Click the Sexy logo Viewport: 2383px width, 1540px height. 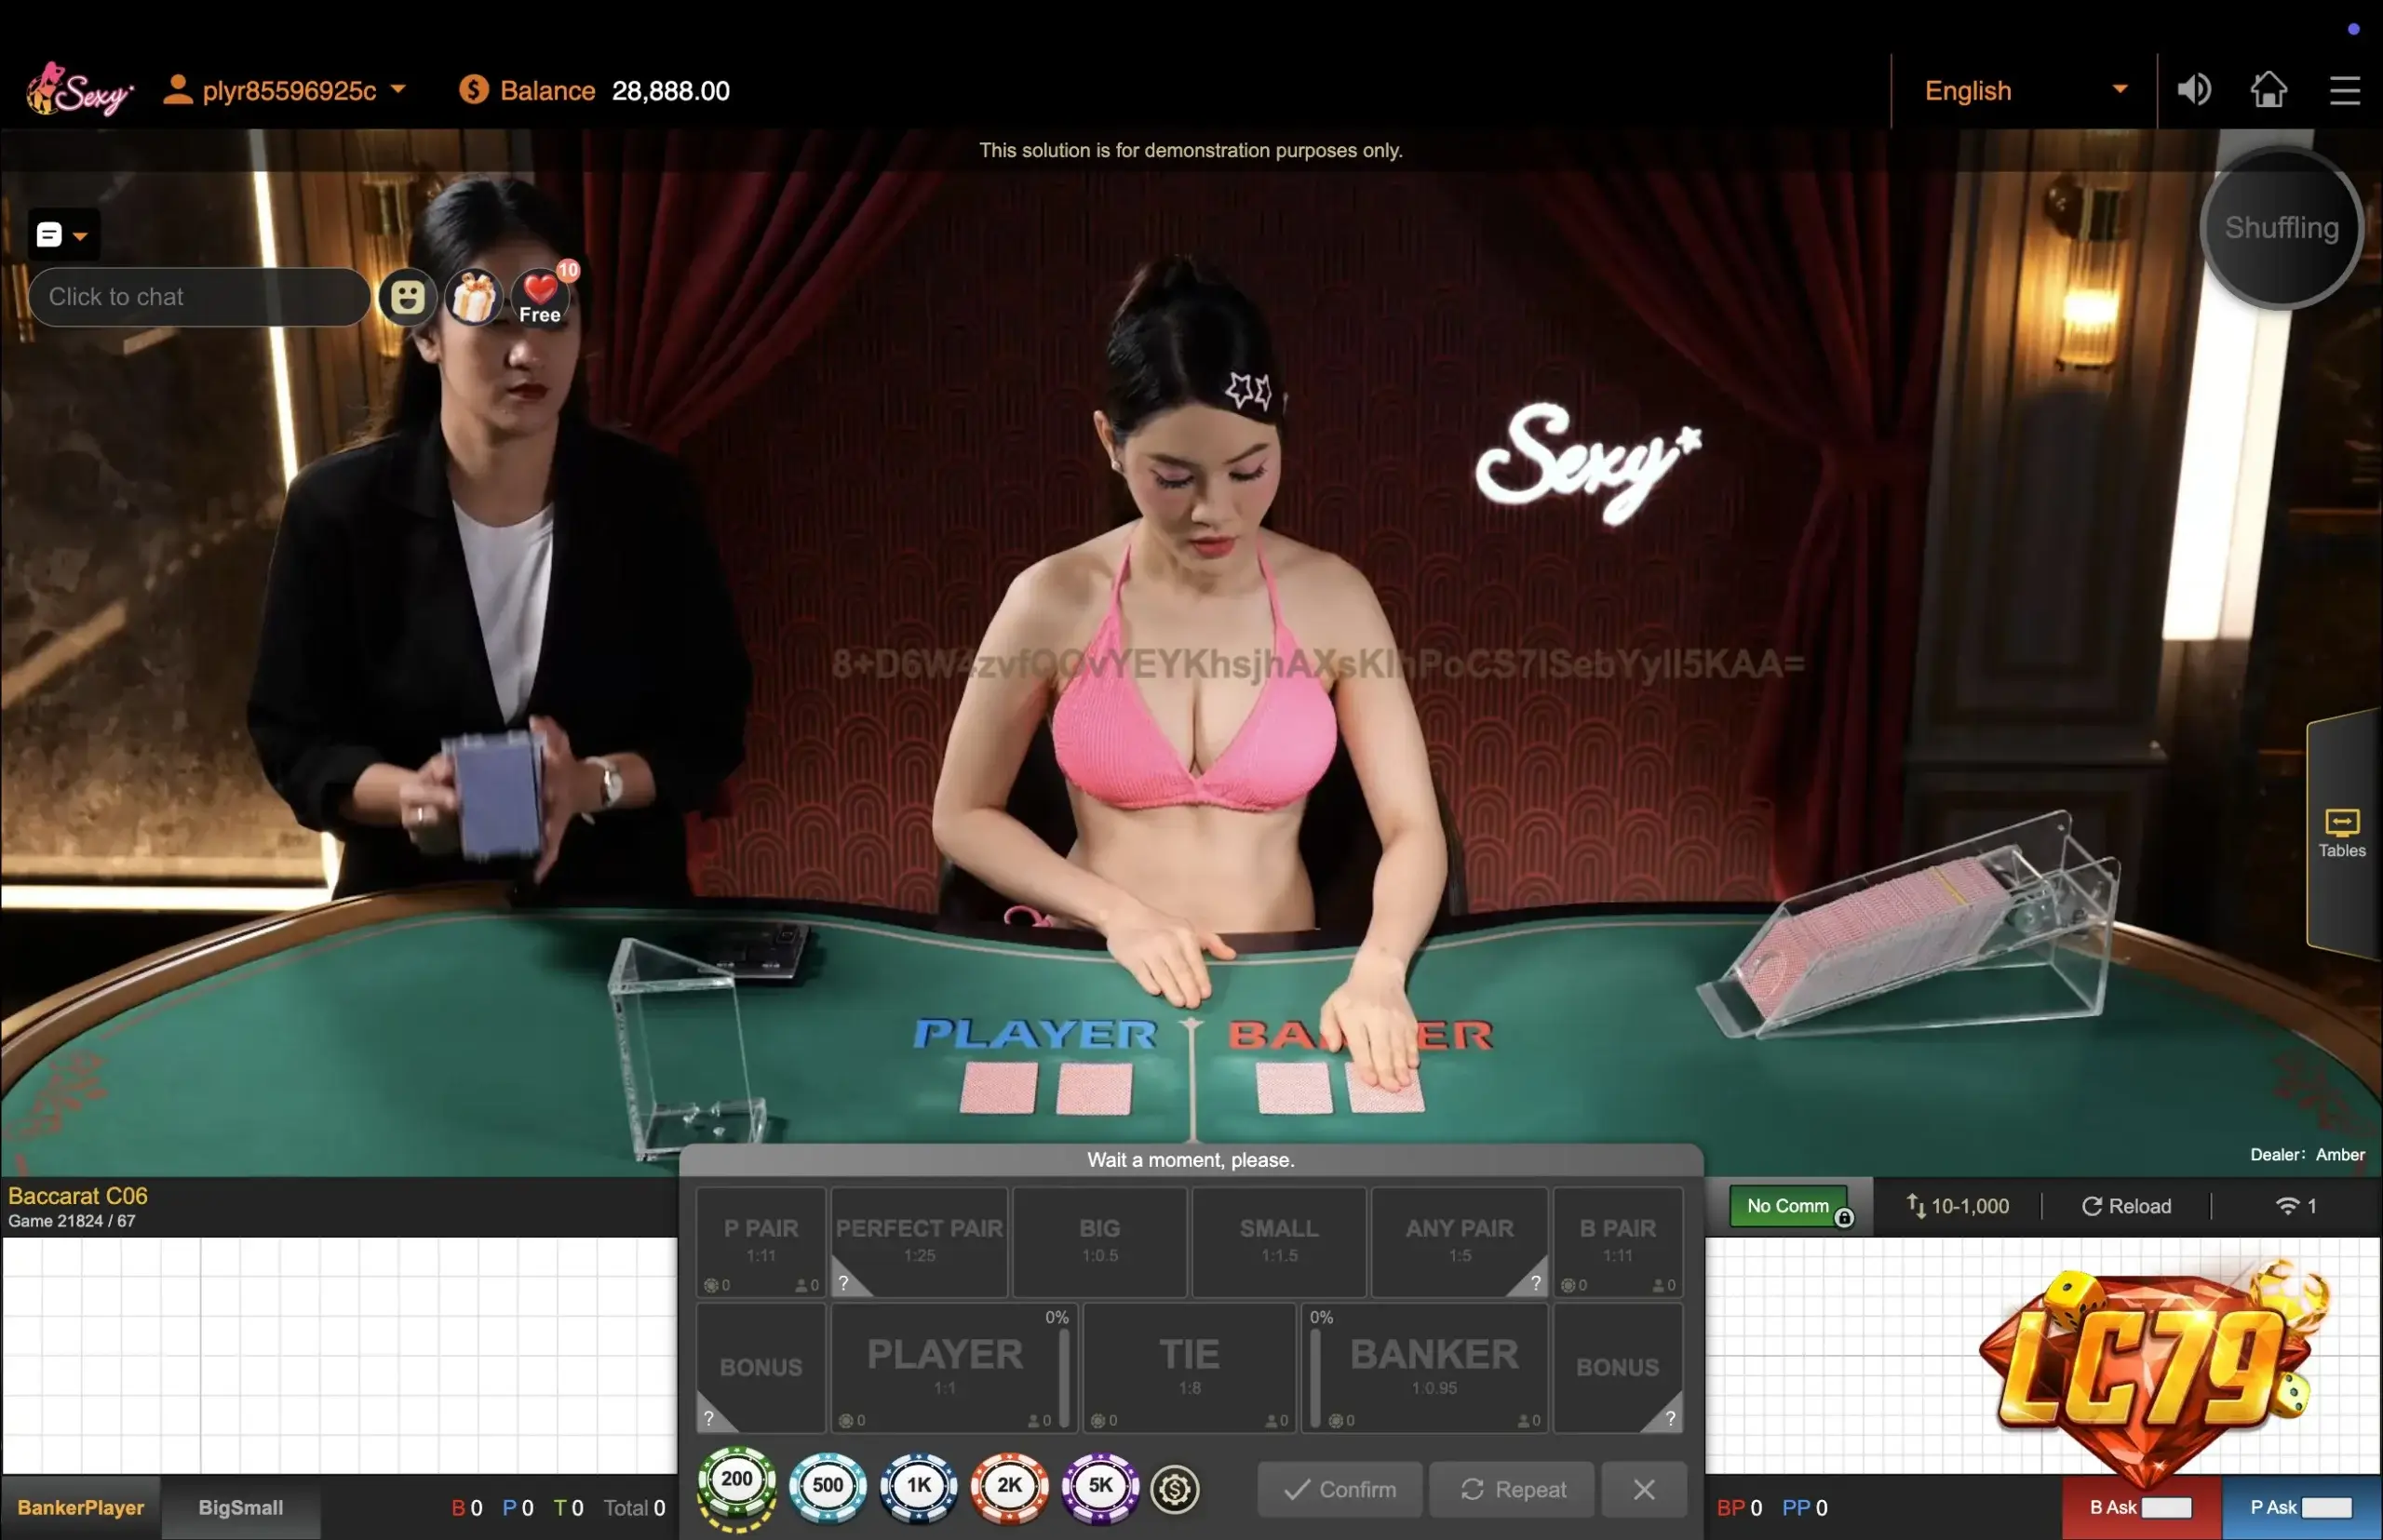80,90
